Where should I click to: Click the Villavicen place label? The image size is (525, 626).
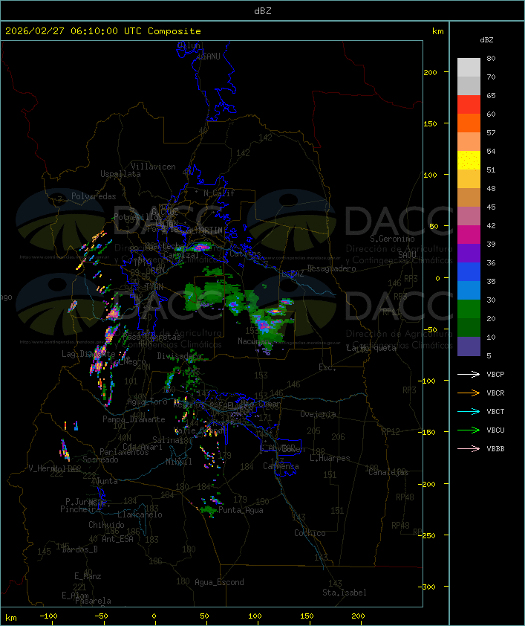[x=154, y=167]
